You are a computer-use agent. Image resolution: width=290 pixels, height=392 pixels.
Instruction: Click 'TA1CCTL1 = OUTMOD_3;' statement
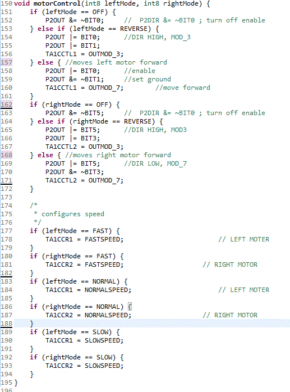(85, 54)
